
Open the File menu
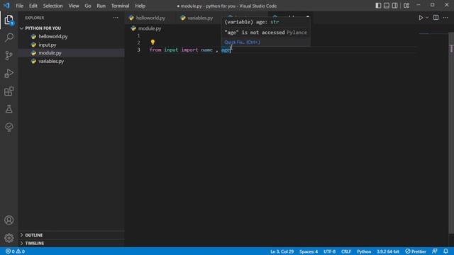19,6
